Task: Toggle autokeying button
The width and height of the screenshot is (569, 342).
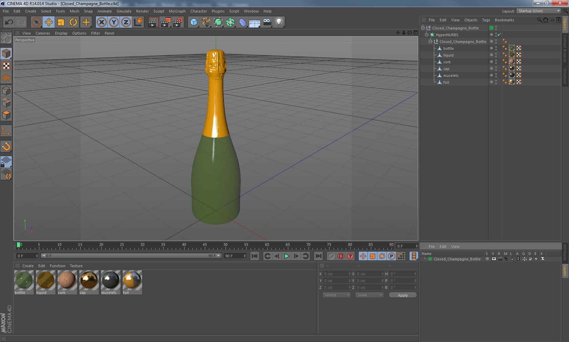Action: 341,256
